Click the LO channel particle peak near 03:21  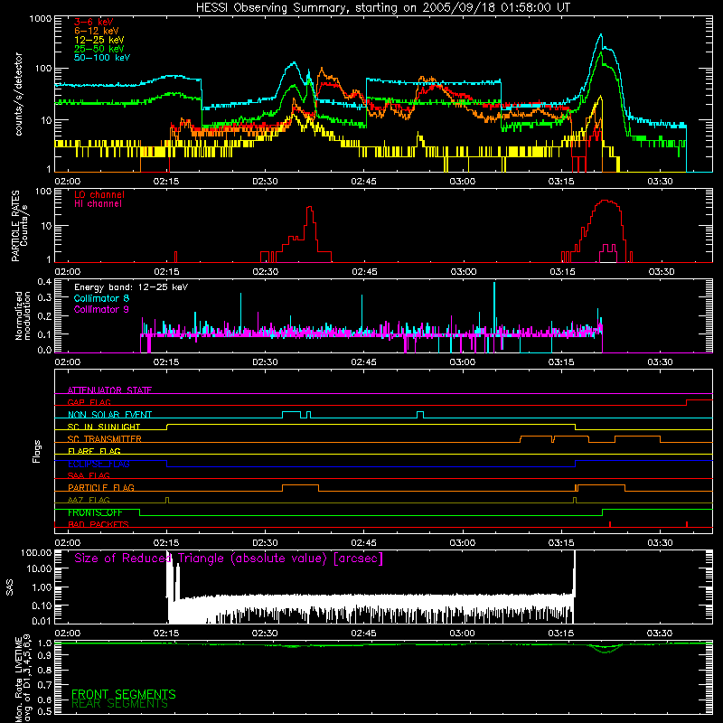[606, 201]
